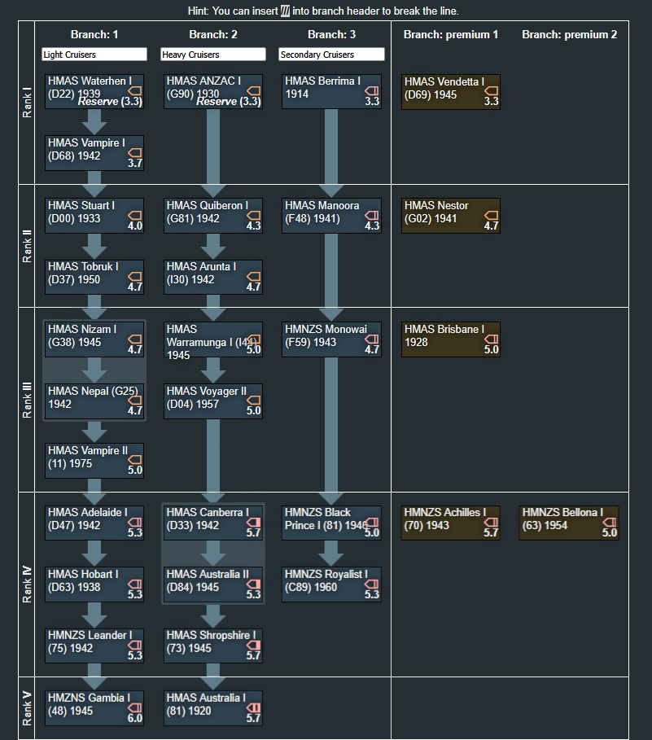Click the class icon on HMAS Nestor premium card

491,214
